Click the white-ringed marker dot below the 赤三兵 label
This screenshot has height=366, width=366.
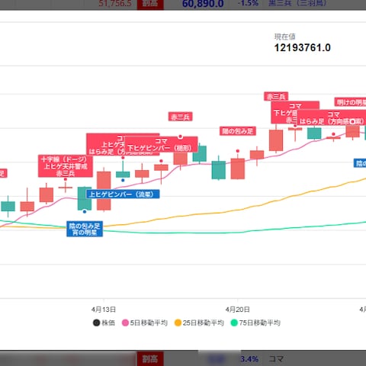click(x=181, y=136)
